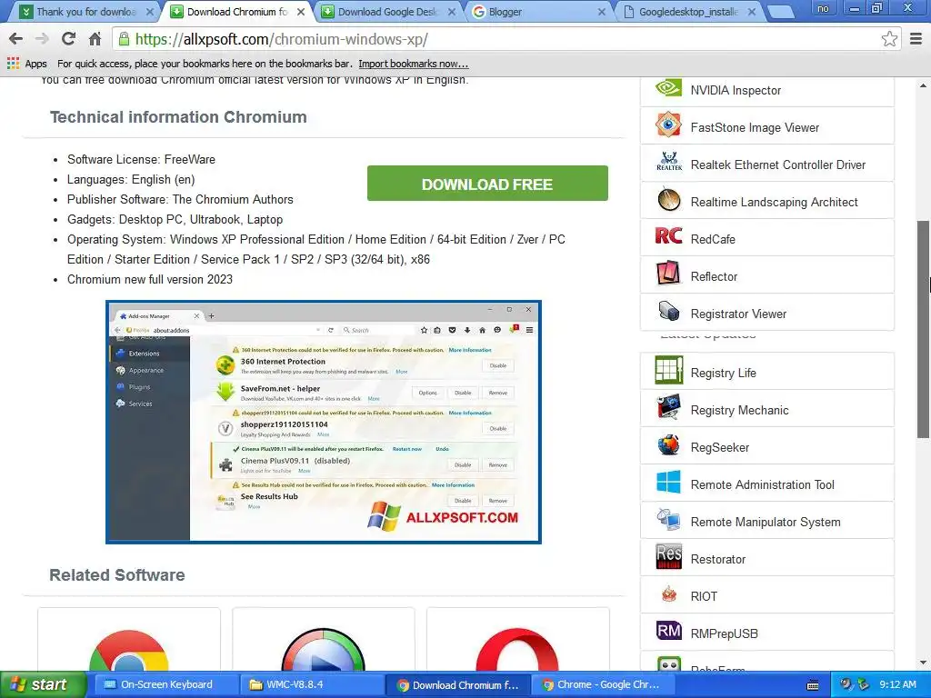Viewport: 931px width, 698px height.
Task: Open the Remote Manipulator System link
Action: click(x=766, y=522)
